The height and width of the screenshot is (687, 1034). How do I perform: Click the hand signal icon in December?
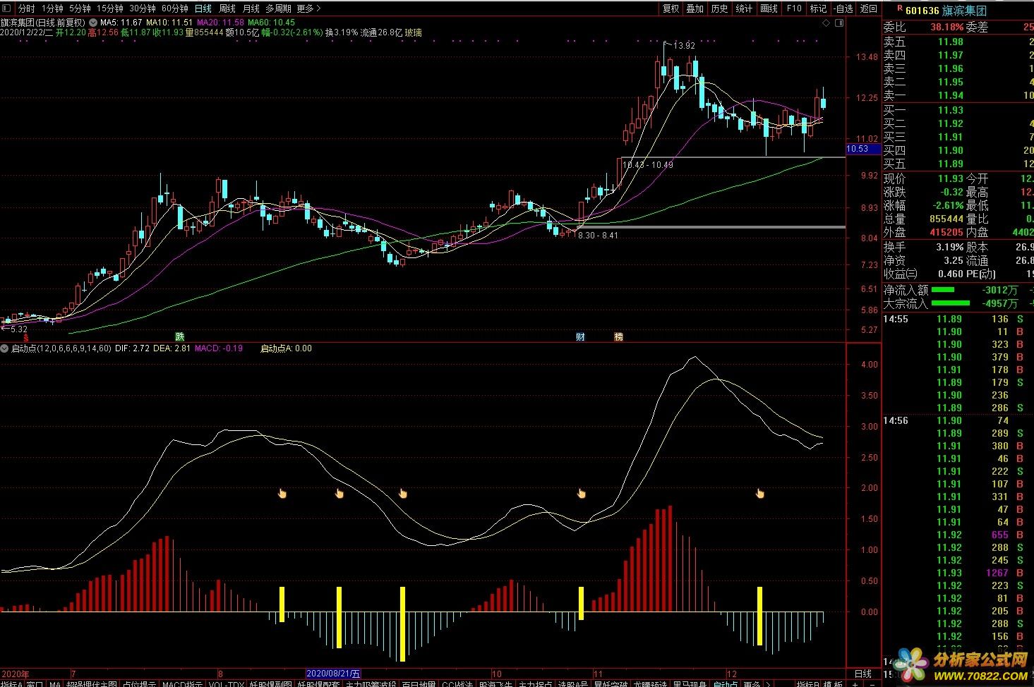point(760,493)
